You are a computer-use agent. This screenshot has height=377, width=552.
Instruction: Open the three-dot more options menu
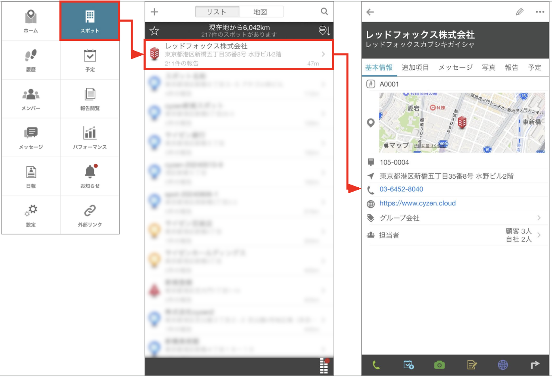tap(540, 12)
